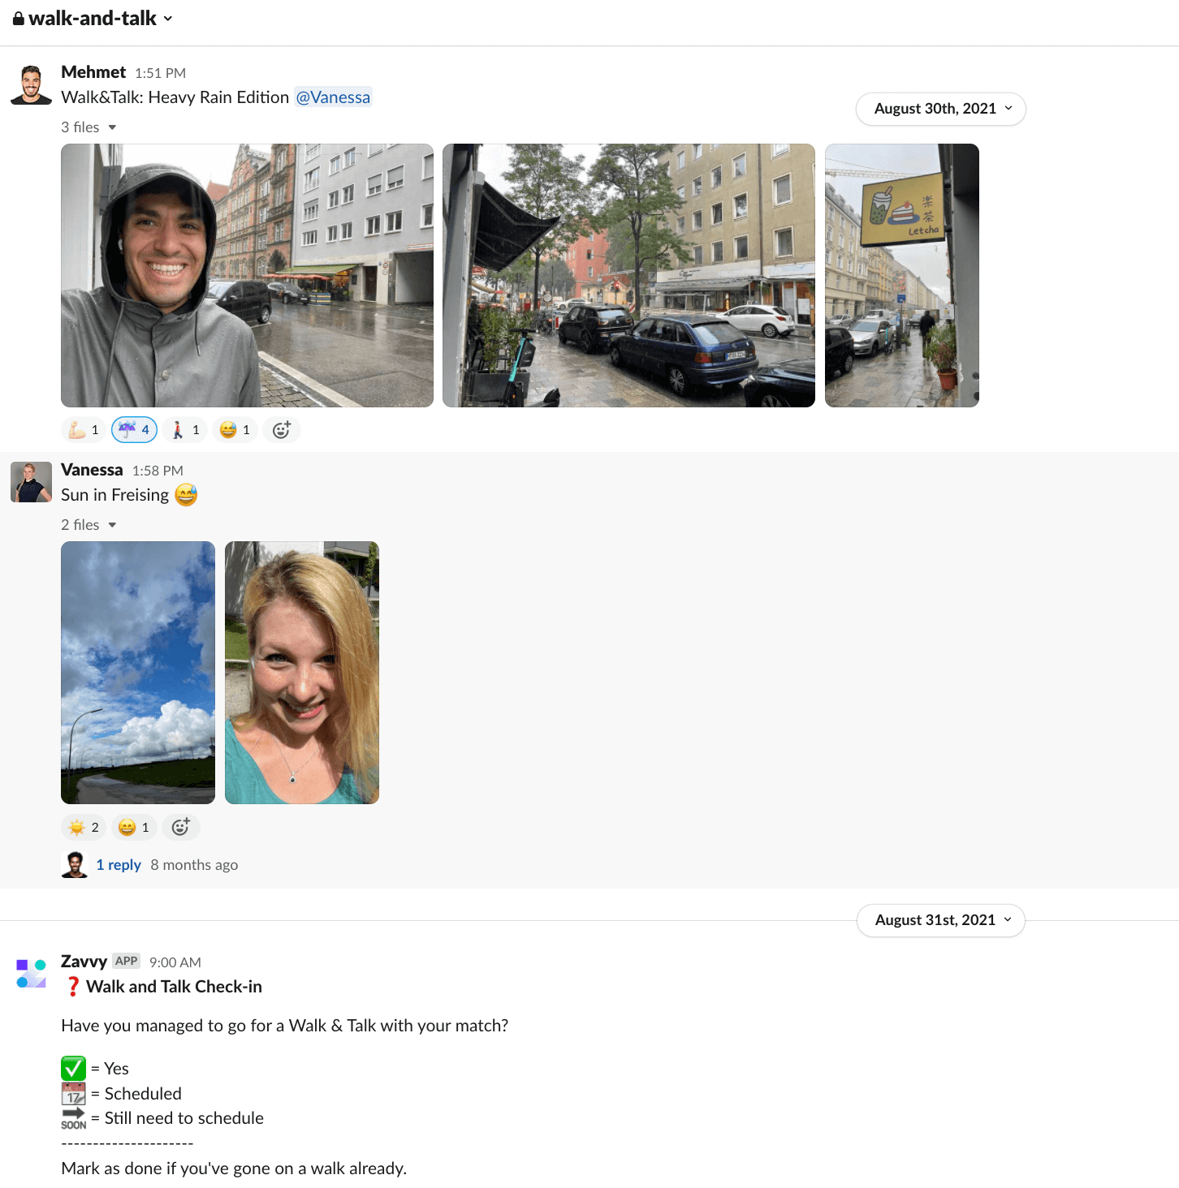
Task: Open Vanessa's profile avatar
Action: [31, 482]
